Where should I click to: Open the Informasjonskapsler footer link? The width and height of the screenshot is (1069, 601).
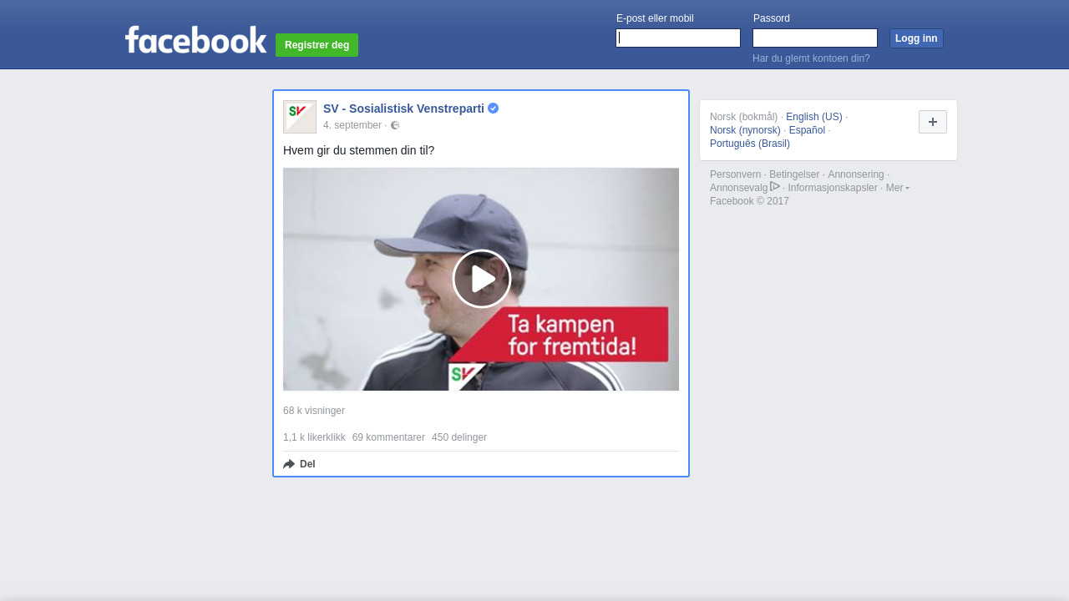click(x=833, y=188)
